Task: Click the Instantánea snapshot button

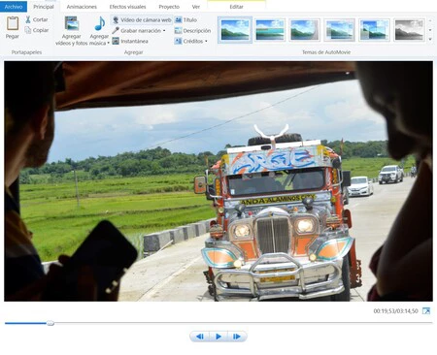Action: tap(130, 41)
